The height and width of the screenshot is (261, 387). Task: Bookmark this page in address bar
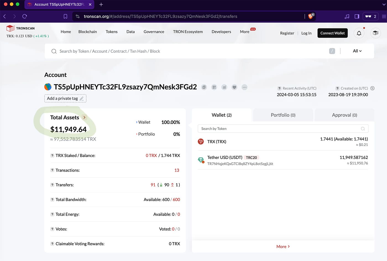[x=66, y=16]
